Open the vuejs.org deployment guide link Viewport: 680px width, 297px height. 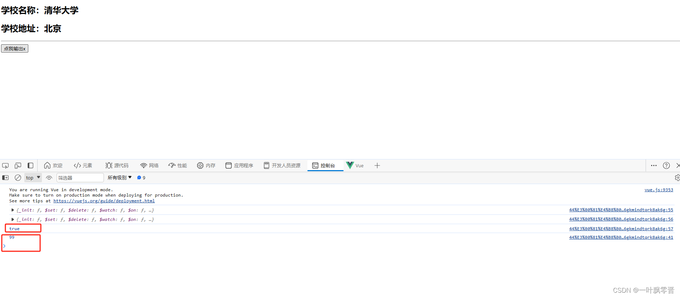[x=104, y=201]
